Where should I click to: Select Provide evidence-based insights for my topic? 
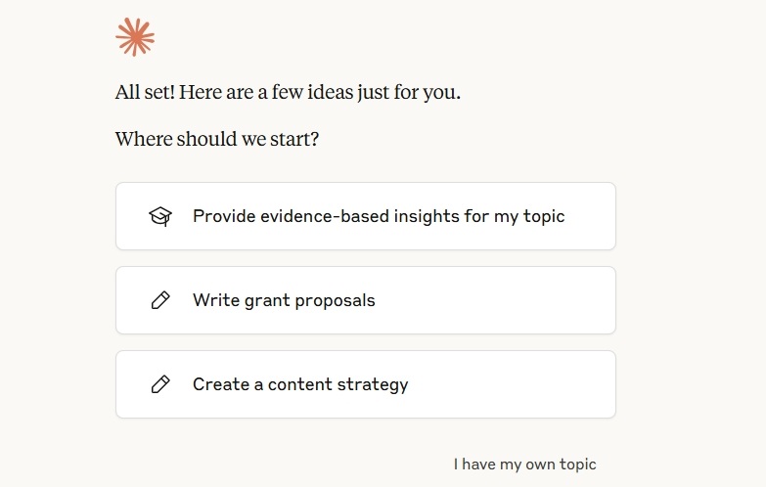point(366,216)
